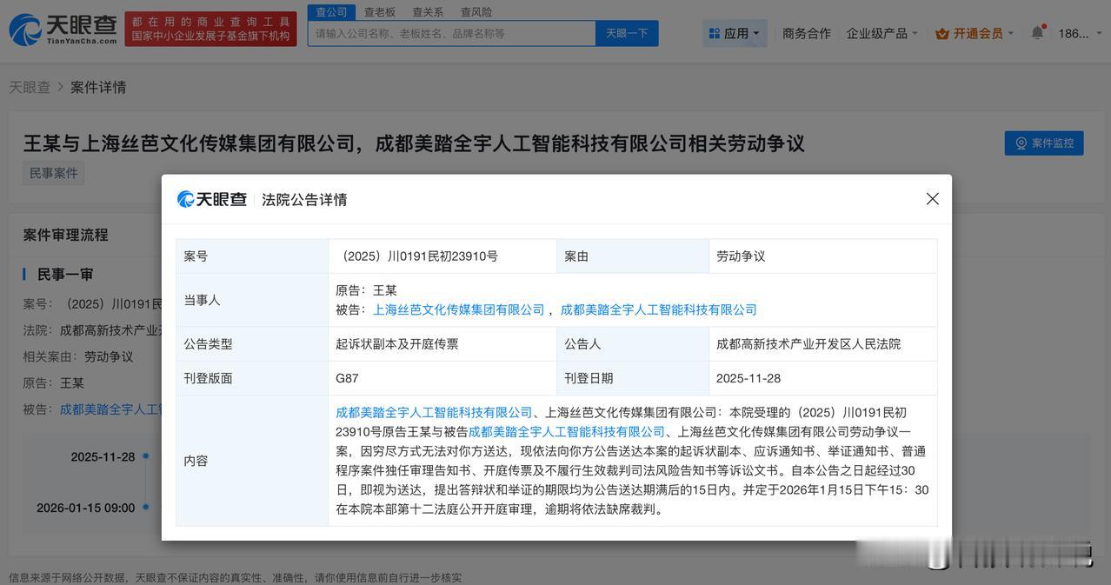Open 上海丝芭文化传媒集团有限公司 defendant link in 当事人 row
Screen dimensions: 1111x585
[x=459, y=309]
